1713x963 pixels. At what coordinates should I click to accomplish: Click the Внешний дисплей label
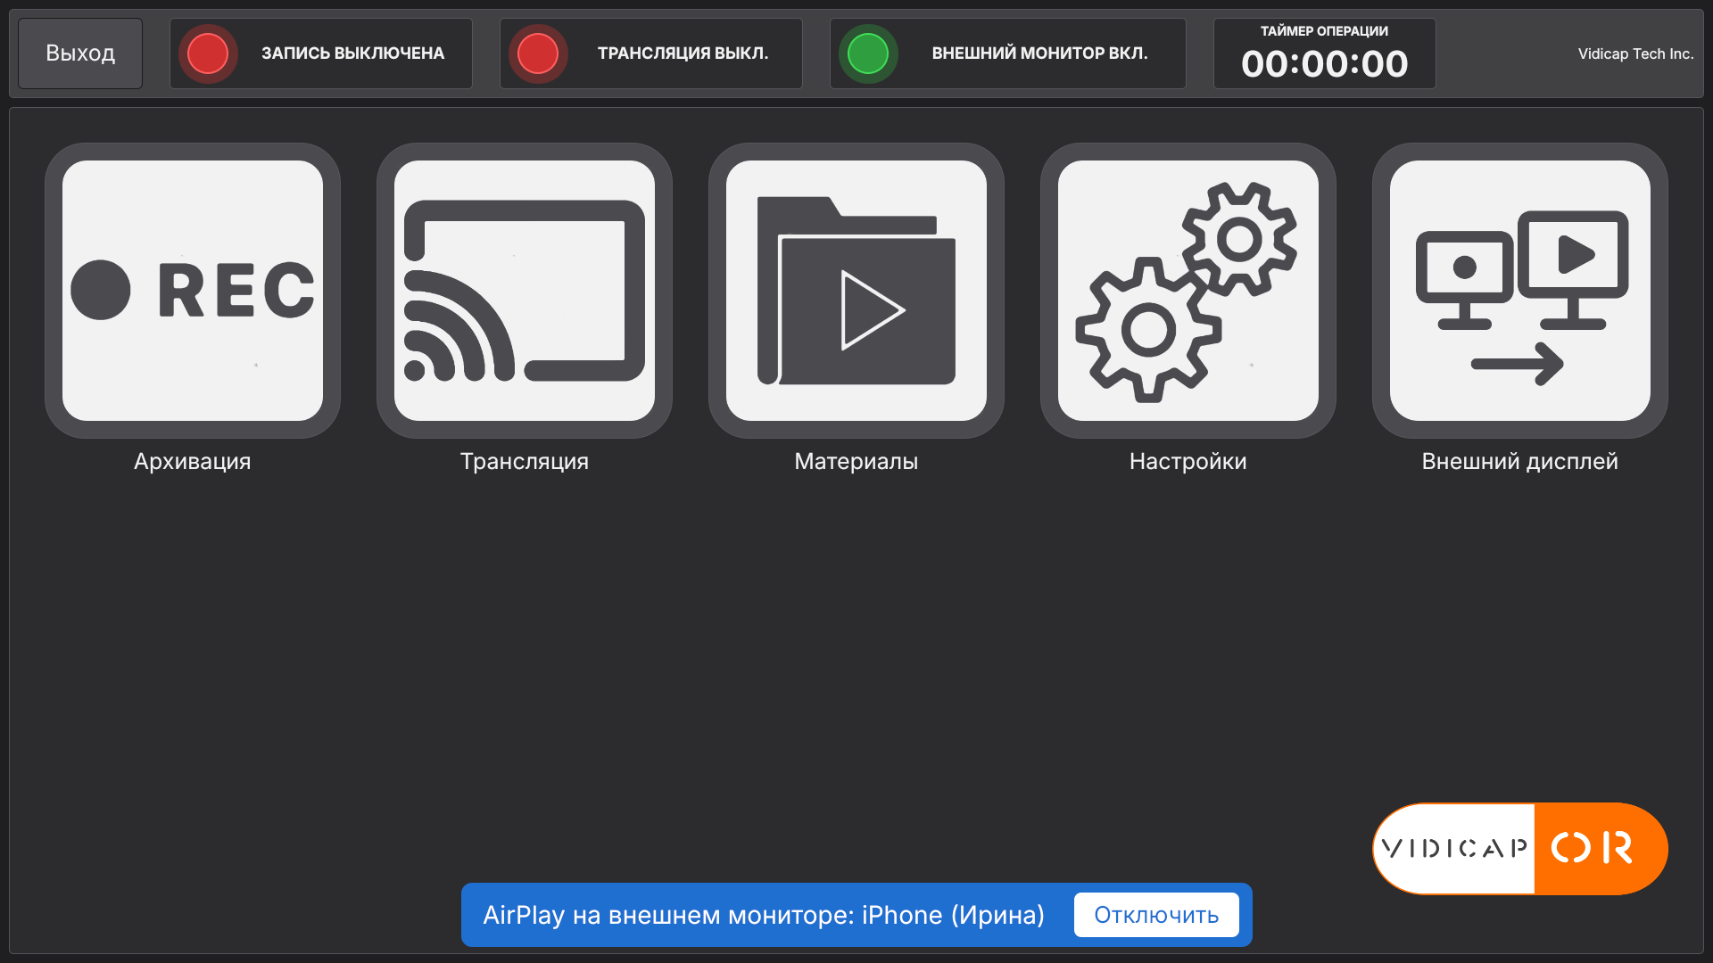(1520, 462)
